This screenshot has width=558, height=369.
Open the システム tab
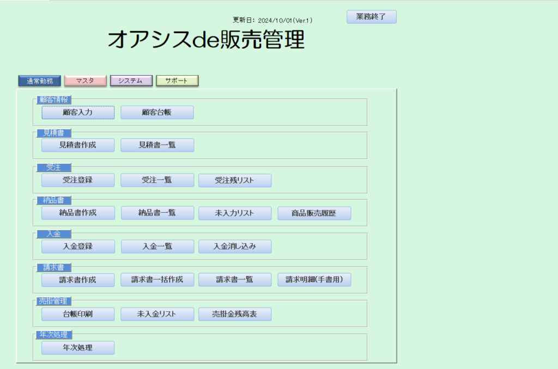(131, 81)
